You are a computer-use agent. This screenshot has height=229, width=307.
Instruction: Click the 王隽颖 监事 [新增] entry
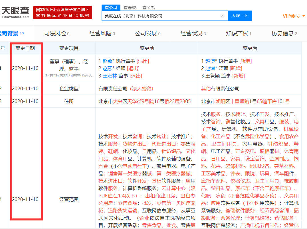point(223,76)
